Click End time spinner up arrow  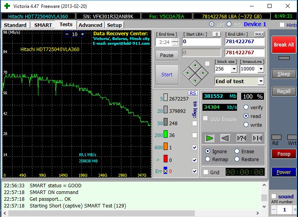(175, 40)
